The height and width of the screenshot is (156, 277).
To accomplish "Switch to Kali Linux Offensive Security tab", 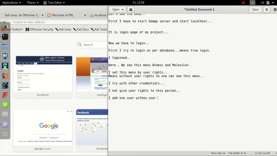I will click(22, 15).
